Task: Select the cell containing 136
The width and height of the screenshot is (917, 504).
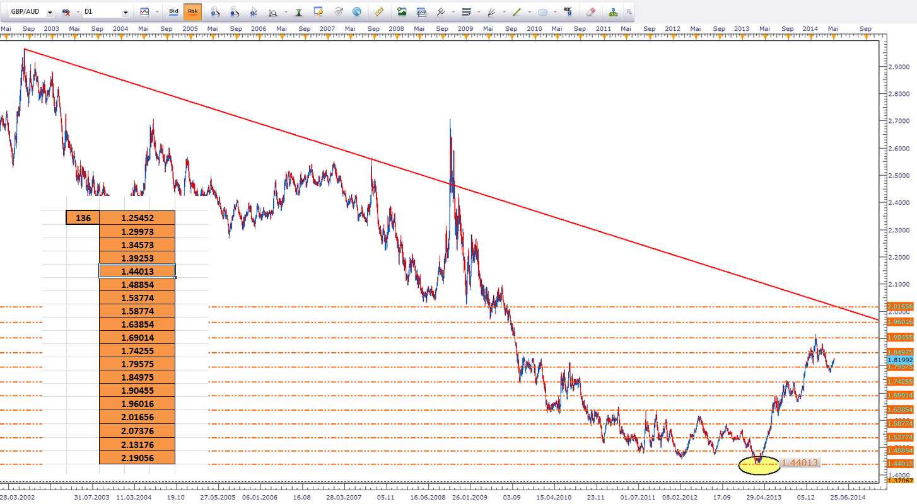Action: (x=83, y=218)
